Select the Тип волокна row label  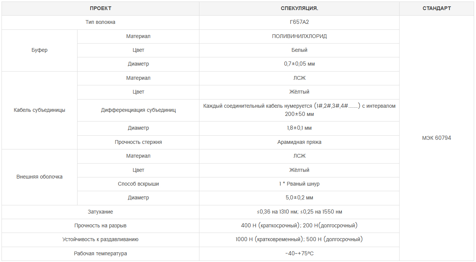click(101, 22)
